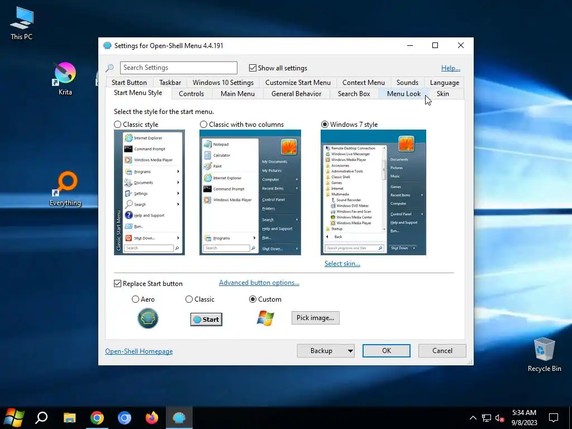Confirm with the OK button
The width and height of the screenshot is (572, 429).
click(x=387, y=351)
